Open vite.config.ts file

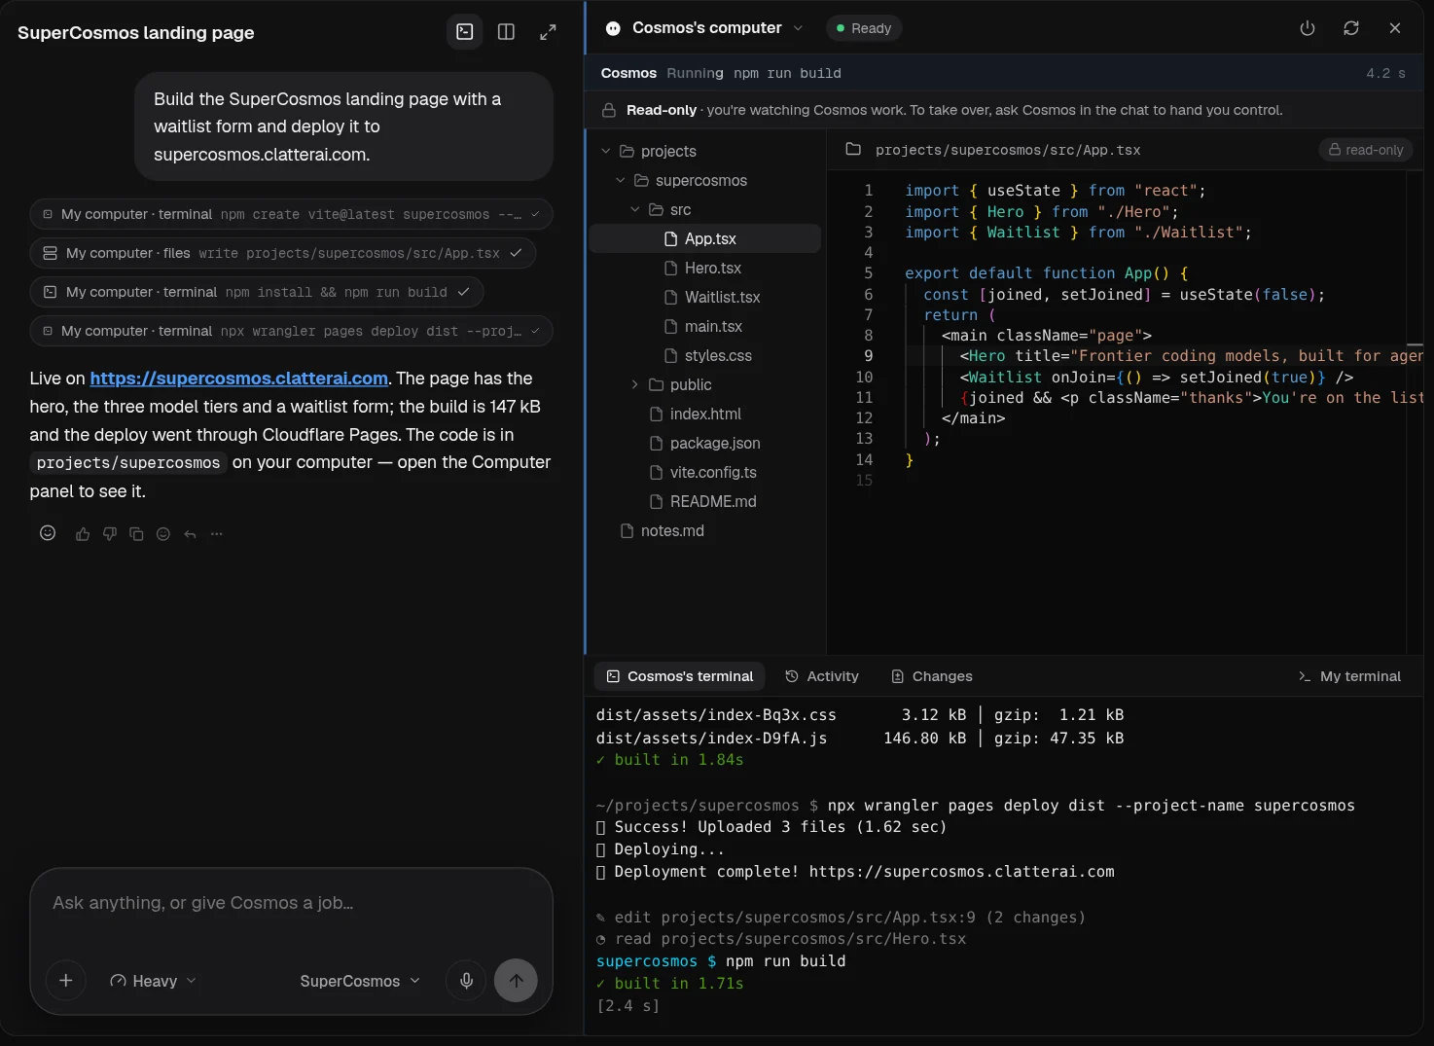point(705,472)
